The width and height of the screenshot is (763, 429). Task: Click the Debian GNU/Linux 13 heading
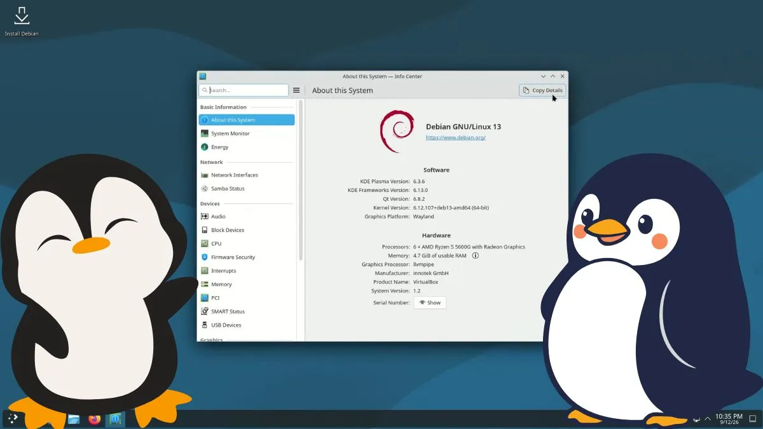click(464, 126)
